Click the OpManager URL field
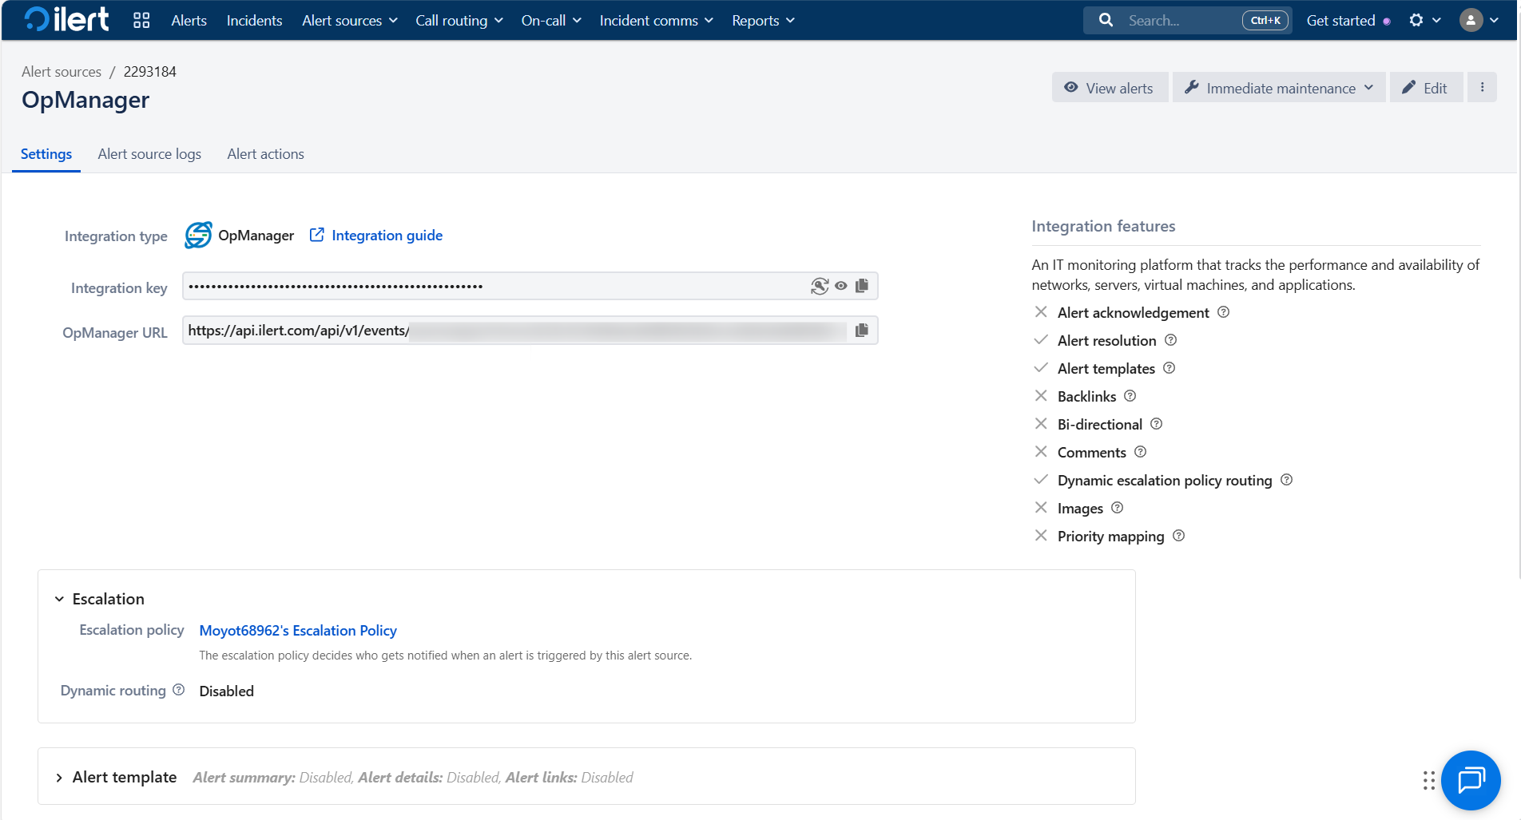The width and height of the screenshot is (1521, 820). point(530,331)
